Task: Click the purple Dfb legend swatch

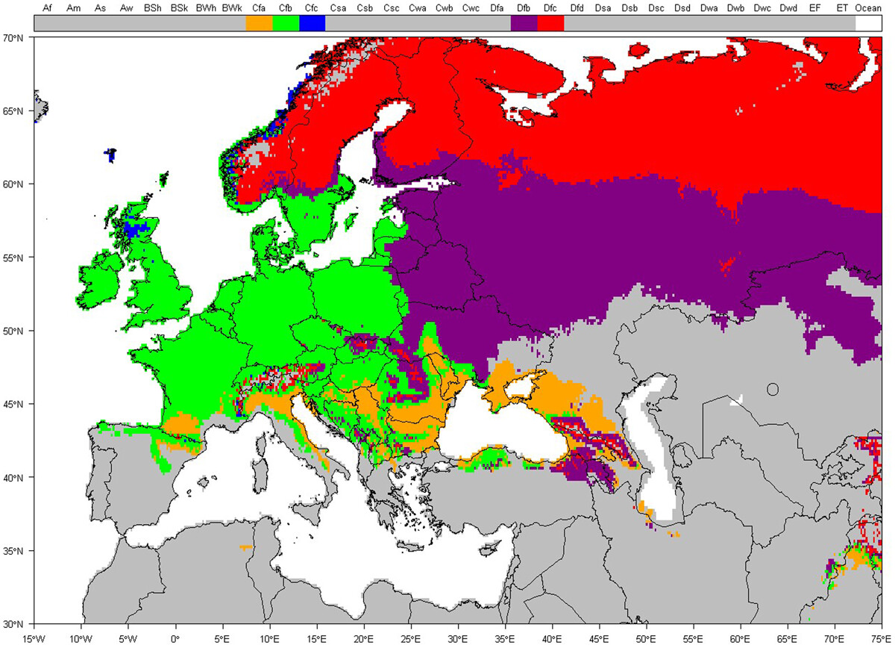Action: [524, 23]
